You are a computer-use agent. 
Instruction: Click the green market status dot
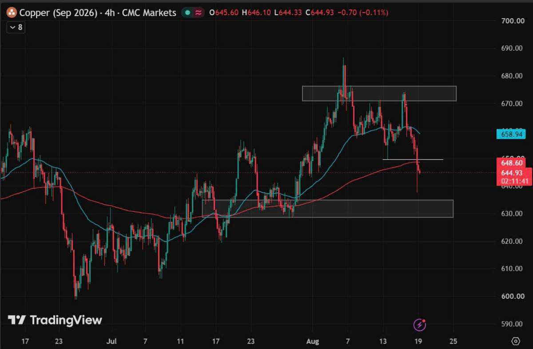[188, 13]
